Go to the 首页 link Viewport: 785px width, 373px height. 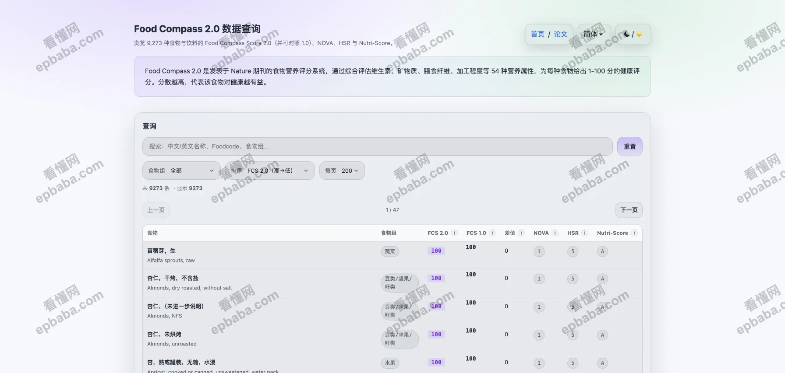537,34
